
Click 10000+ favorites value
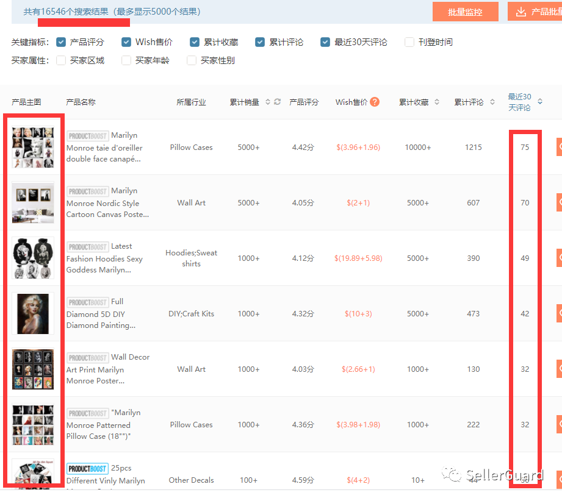(x=417, y=148)
